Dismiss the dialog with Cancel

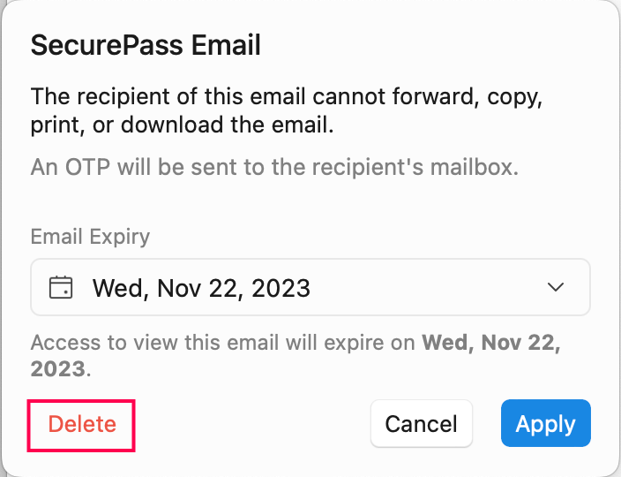pyautogui.click(x=422, y=424)
